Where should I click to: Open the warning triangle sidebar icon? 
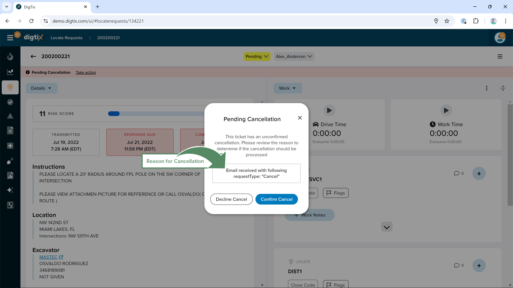point(10,116)
